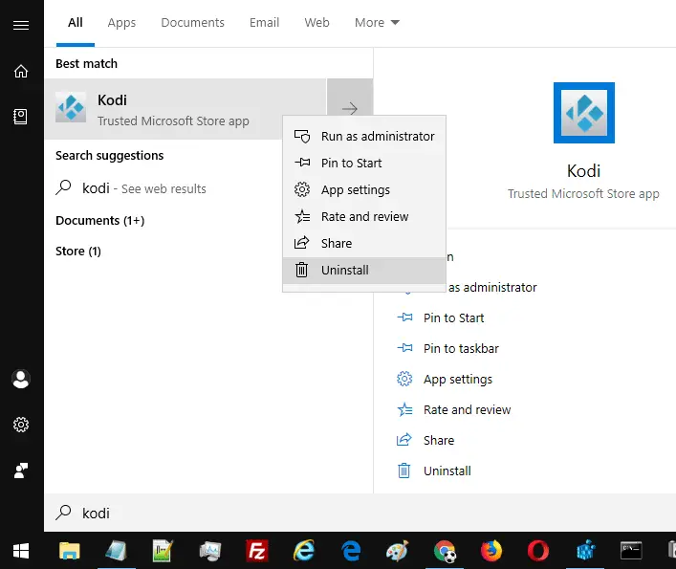Image resolution: width=676 pixels, height=569 pixels.
Task: Launch Microsoft Edge from the taskbar
Action: (x=351, y=551)
